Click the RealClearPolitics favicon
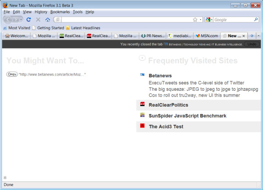 (142, 104)
